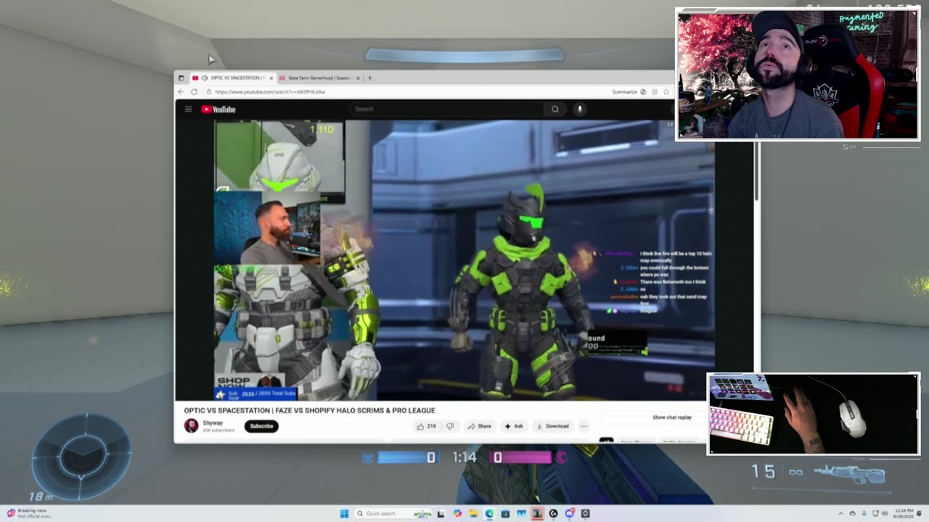Image resolution: width=929 pixels, height=522 pixels.
Task: Go back with the browser back arrow
Action: click(x=182, y=92)
